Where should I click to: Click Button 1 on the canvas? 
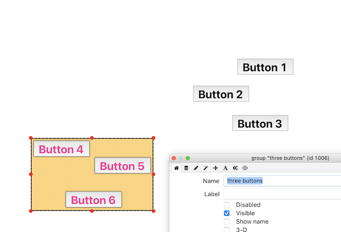265,67
